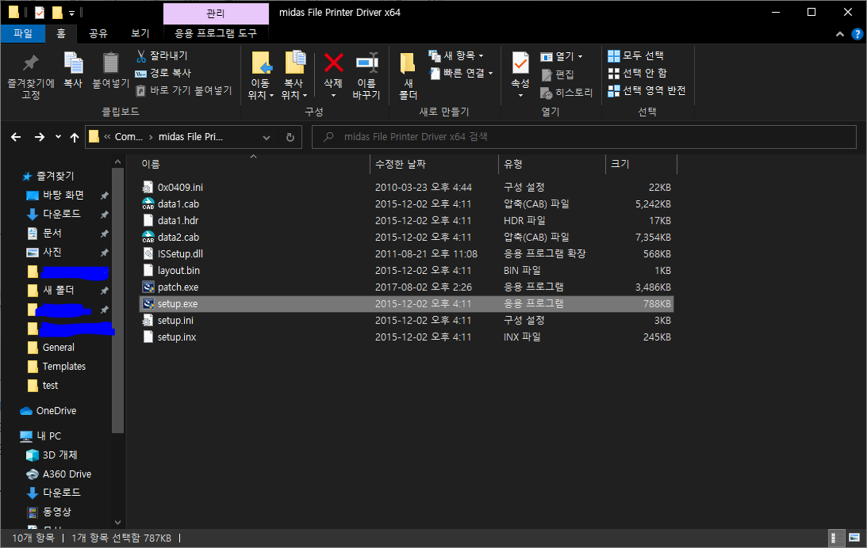Screen dimensions: 867x548
Task: Open 응용 프로그램 도구 tab
Action: [x=216, y=33]
